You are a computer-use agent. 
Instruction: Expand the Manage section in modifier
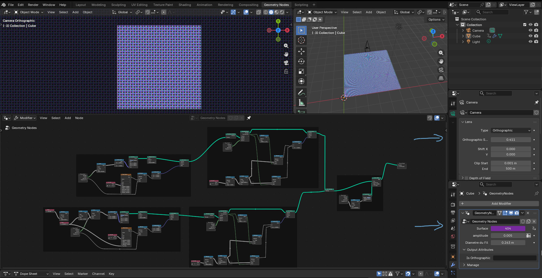point(473,265)
